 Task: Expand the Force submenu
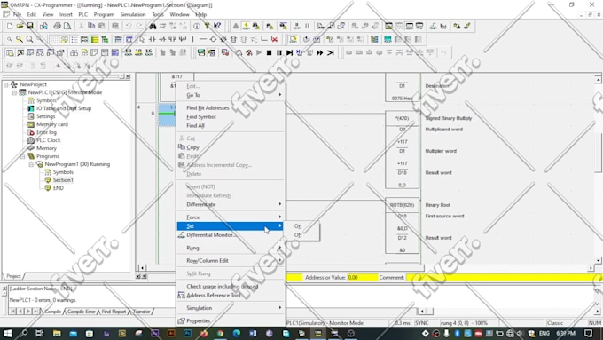tap(230, 217)
